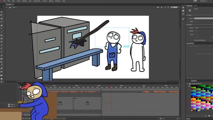Open the Edit menu
The width and height of the screenshot is (213, 120).
(9, 1)
